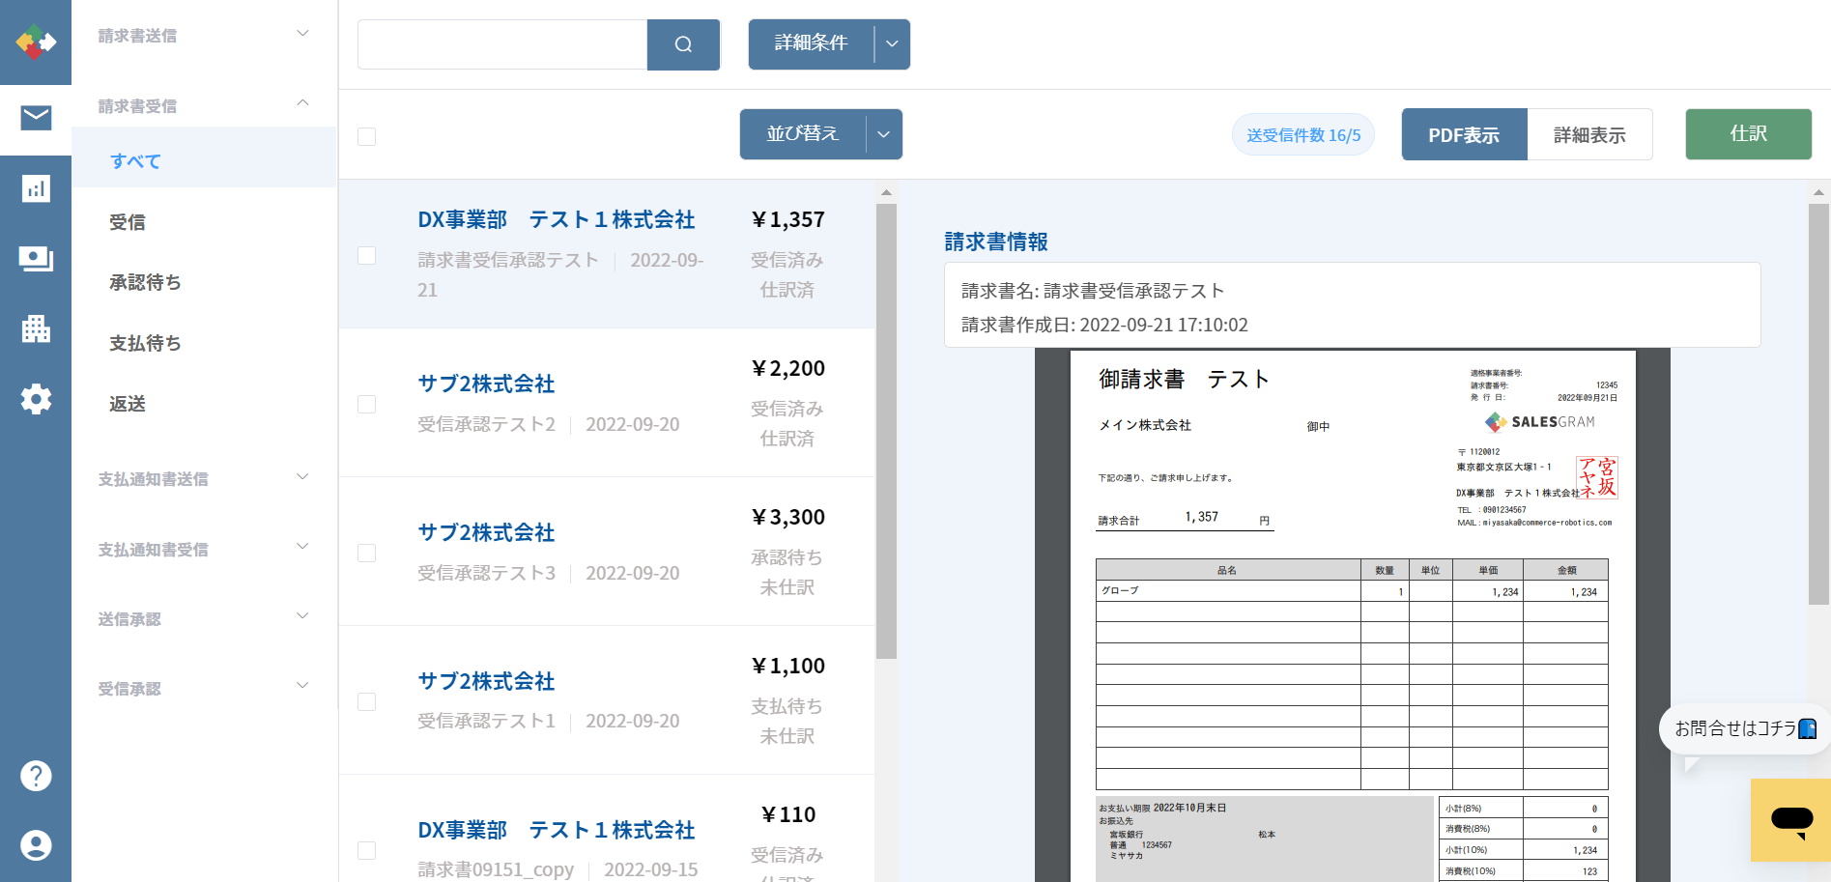The image size is (1831, 882).
Task: Click the invoice list scroll-up arrow
Action: [886, 192]
